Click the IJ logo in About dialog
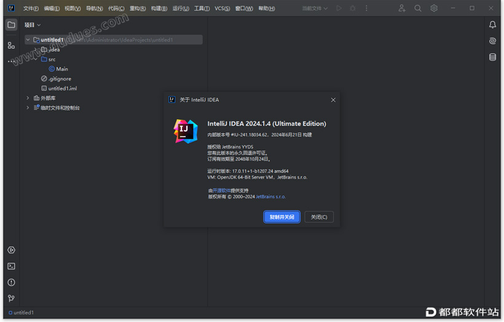The image size is (504, 322). (x=186, y=132)
